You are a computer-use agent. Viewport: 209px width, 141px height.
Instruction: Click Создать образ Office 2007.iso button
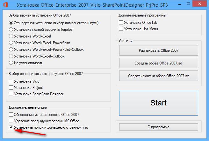[158, 63]
